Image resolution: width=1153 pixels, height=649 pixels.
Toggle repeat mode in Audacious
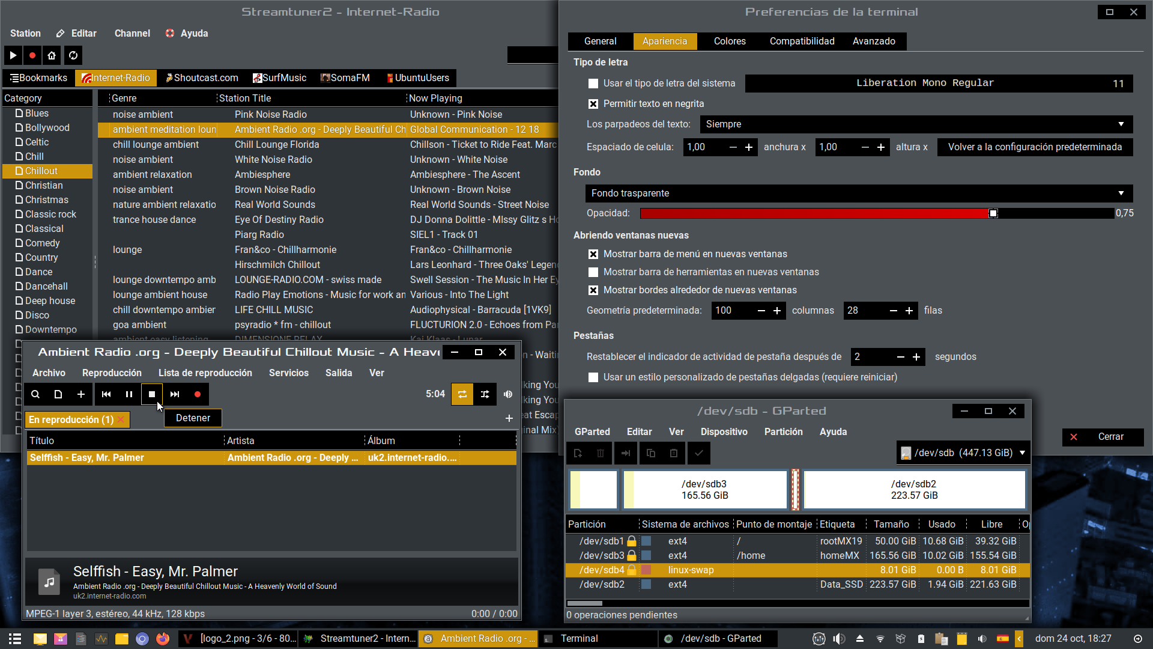(x=462, y=394)
